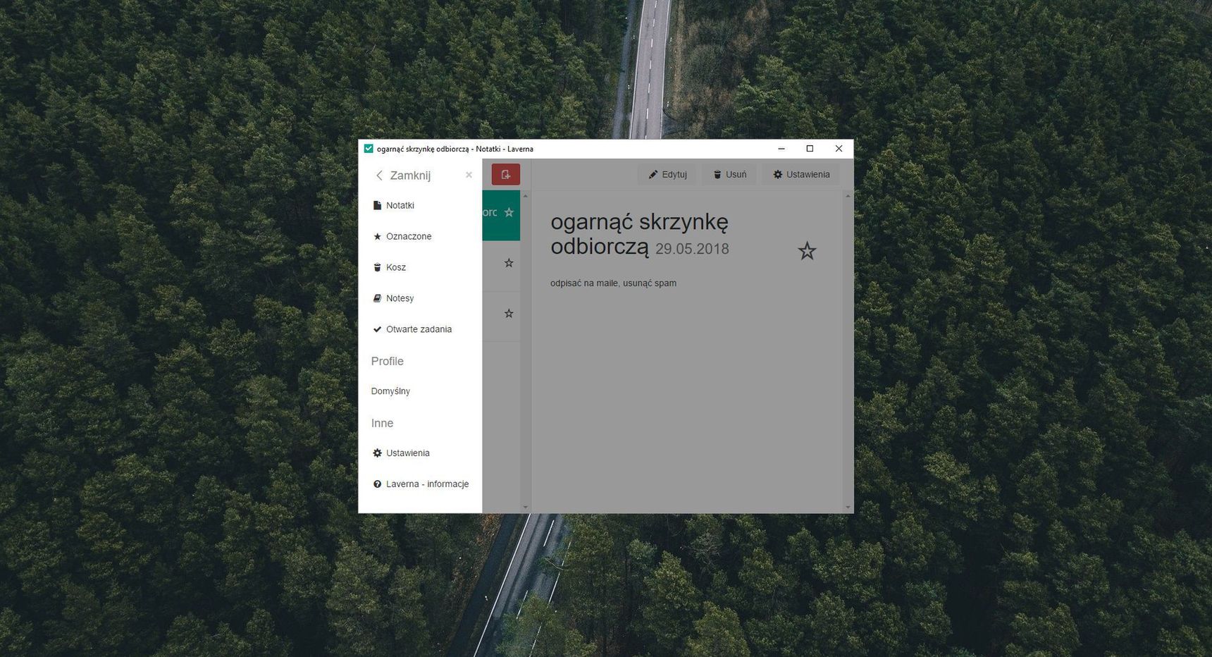Click the Zamknij back chevron
1212x657 pixels.
379,176
